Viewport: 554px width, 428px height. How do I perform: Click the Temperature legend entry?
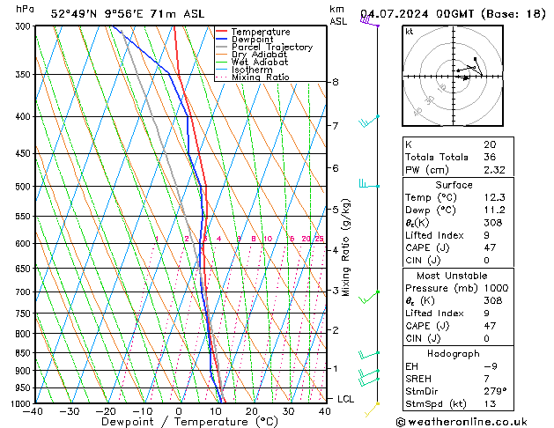(261, 32)
